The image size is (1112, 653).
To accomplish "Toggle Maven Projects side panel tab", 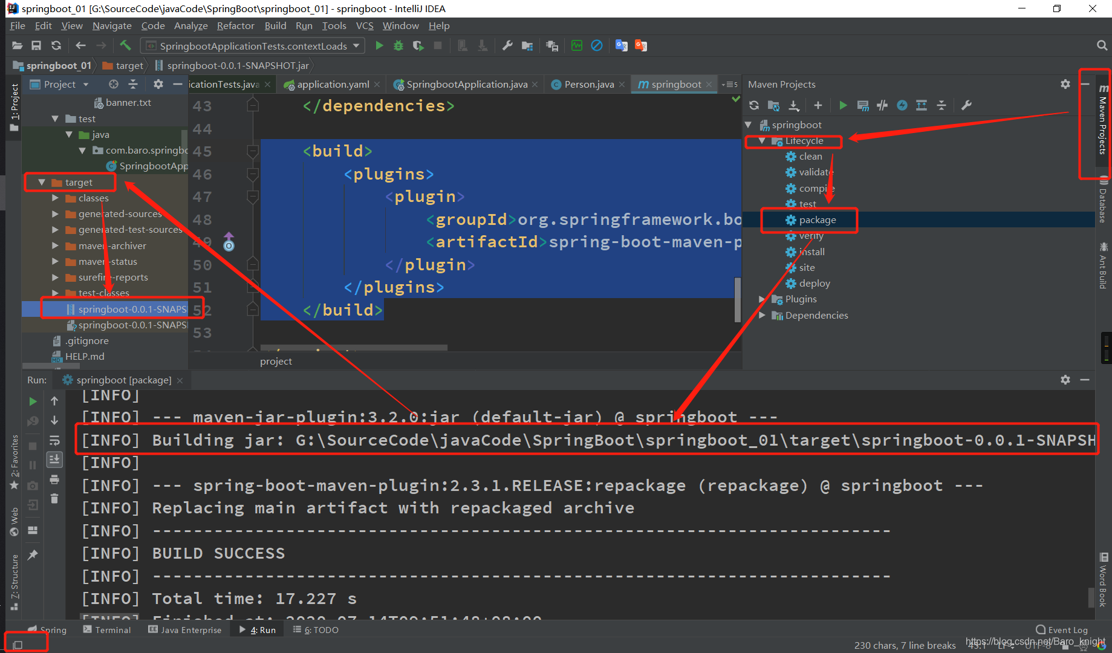I will pos(1103,121).
